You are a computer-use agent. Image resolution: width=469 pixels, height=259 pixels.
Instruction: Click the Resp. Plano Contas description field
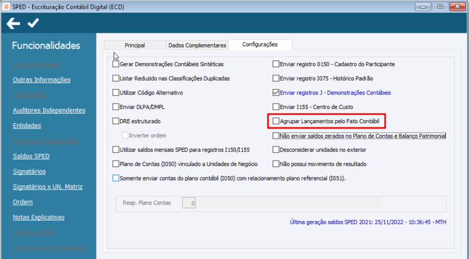[290, 203]
